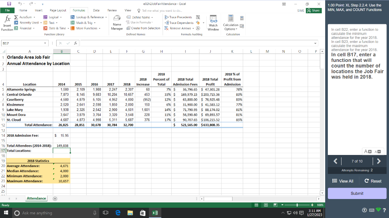
Task: Switch to Page Layout view icon
Action: [x=266, y=205]
